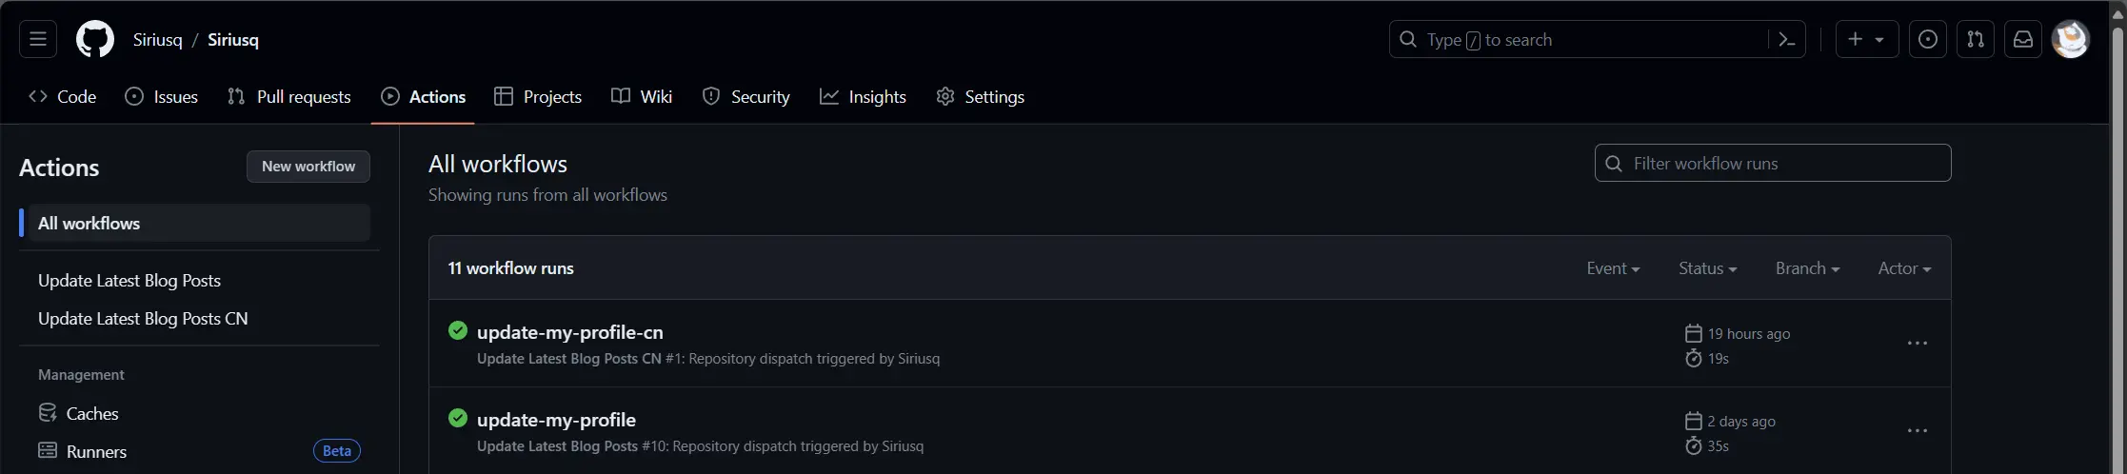Focus the Filter workflow runs field
Viewport: 2127px width, 474px height.
coord(1773,163)
